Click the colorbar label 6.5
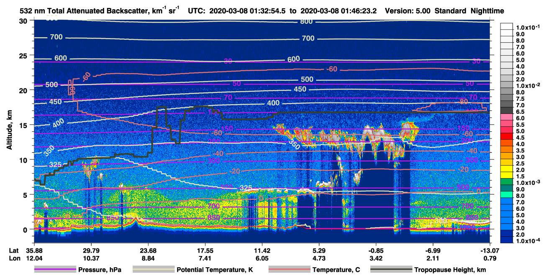 pos(521,112)
